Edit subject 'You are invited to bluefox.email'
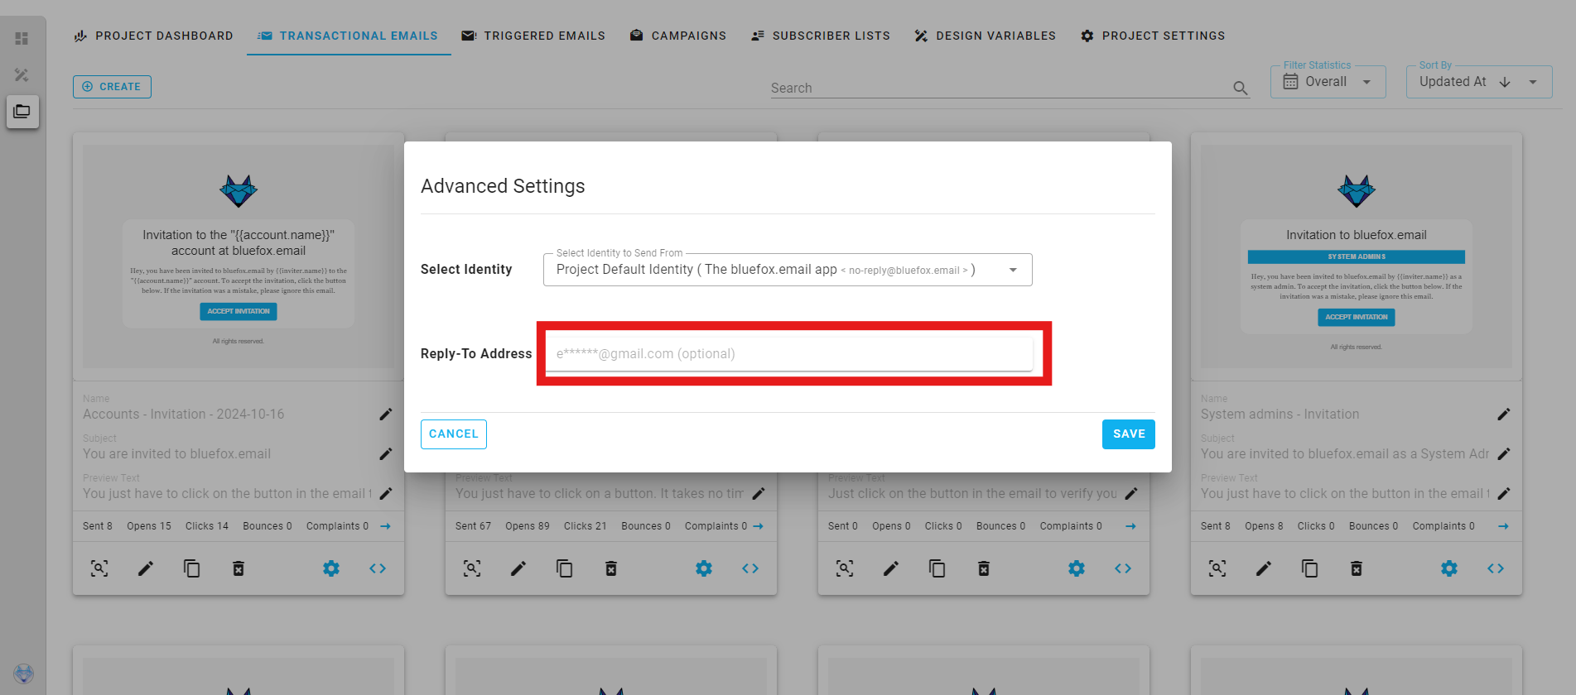The width and height of the screenshot is (1576, 695). click(x=386, y=453)
